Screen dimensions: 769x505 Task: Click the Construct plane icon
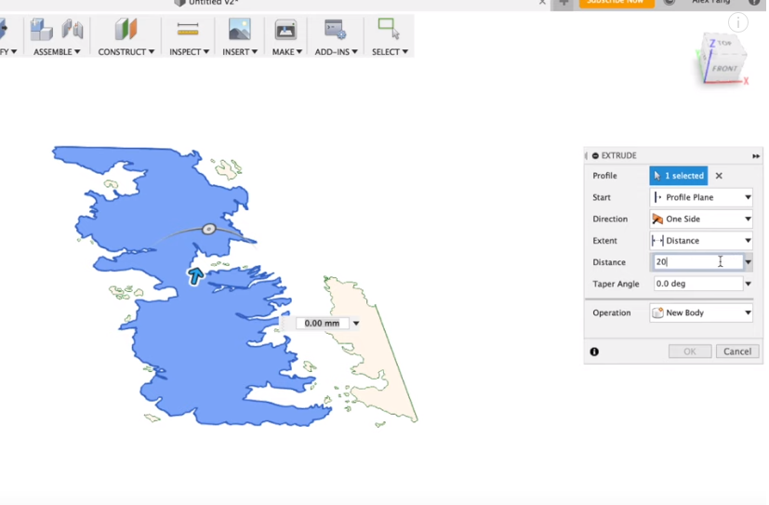coord(126,30)
